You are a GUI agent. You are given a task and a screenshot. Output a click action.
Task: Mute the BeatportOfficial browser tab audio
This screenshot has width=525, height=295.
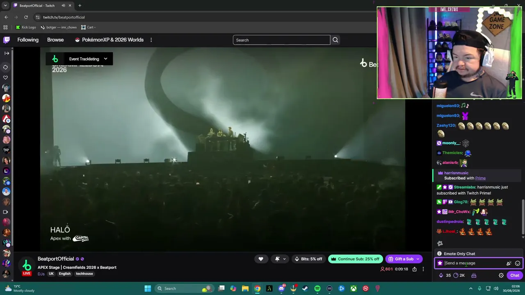[63, 6]
